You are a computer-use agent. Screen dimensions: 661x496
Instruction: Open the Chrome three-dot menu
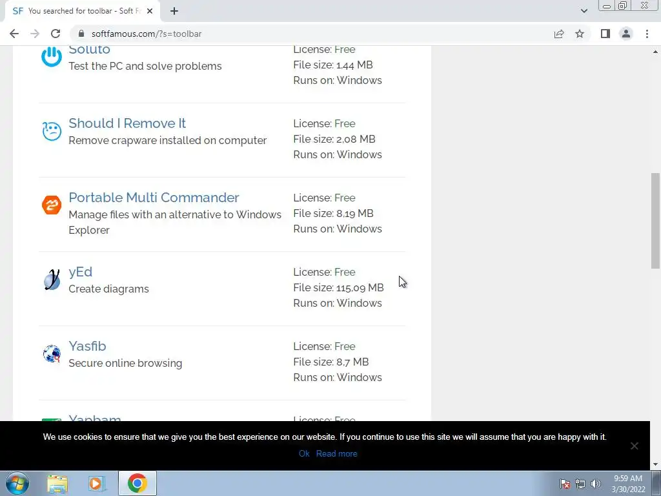[x=647, y=34]
